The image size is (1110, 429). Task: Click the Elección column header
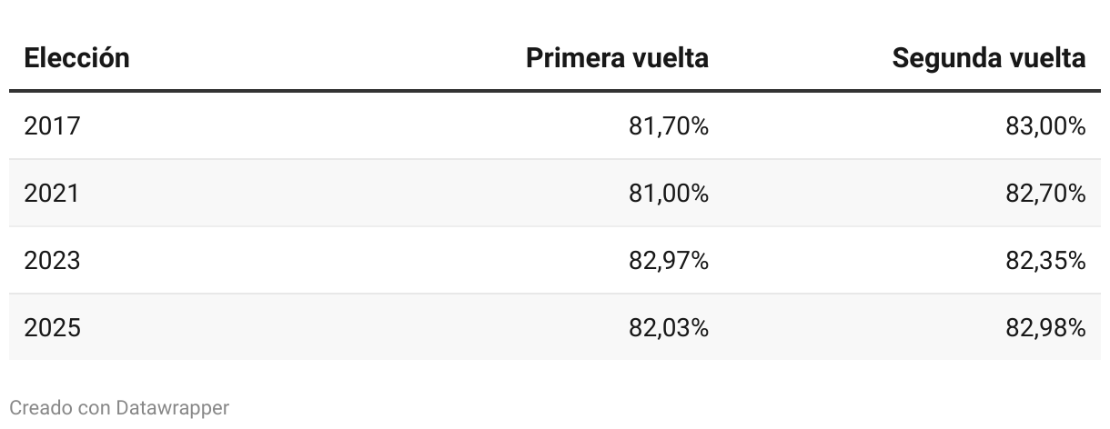[x=76, y=58]
